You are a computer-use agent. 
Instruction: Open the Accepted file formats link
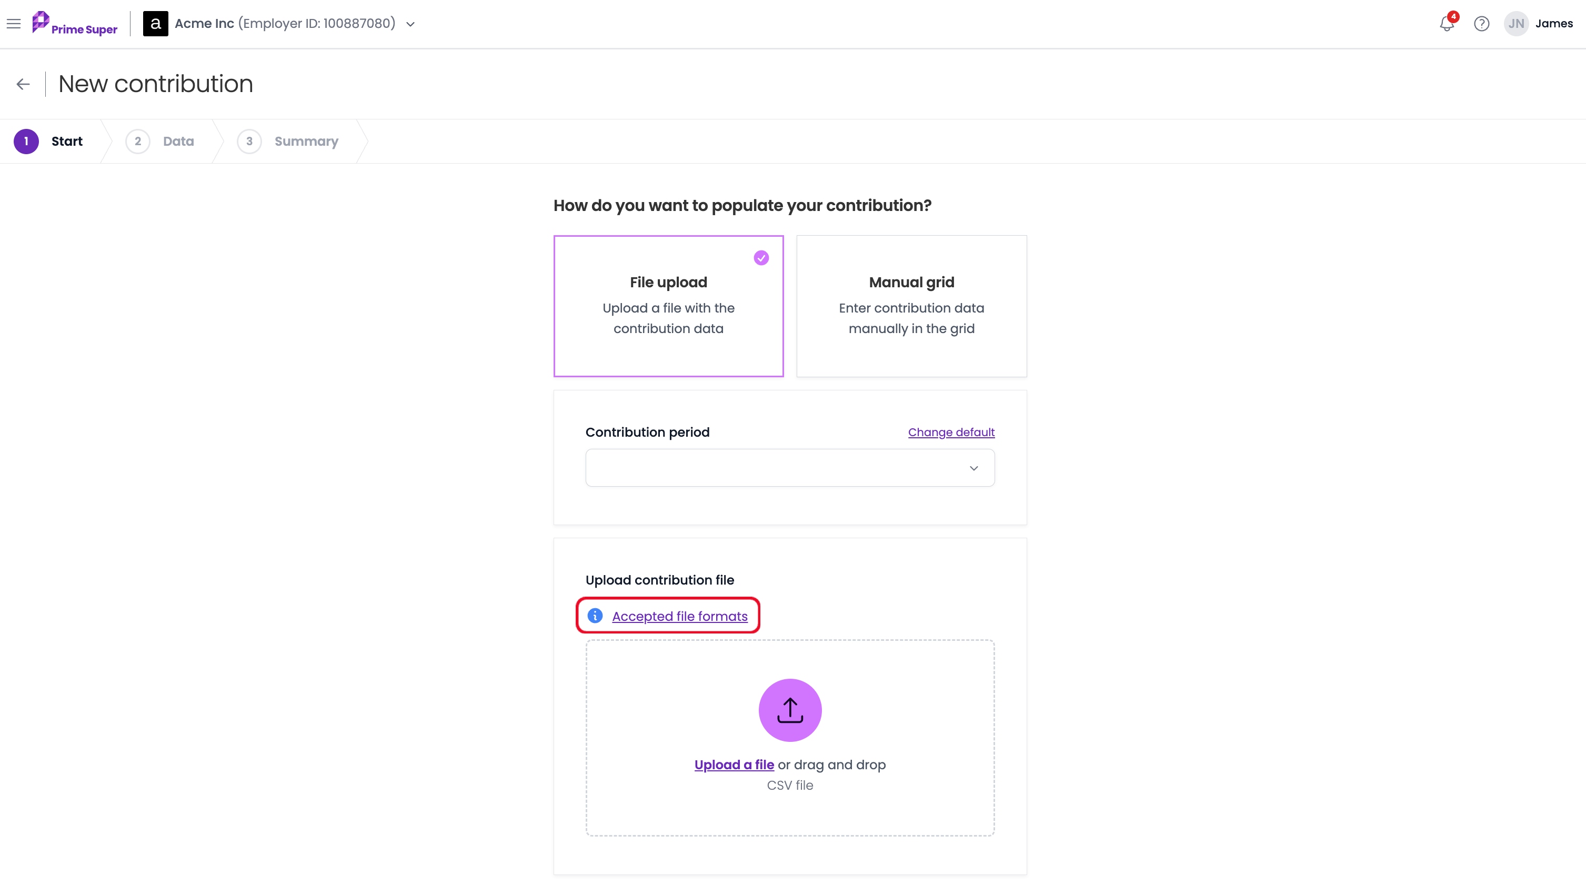click(x=680, y=616)
